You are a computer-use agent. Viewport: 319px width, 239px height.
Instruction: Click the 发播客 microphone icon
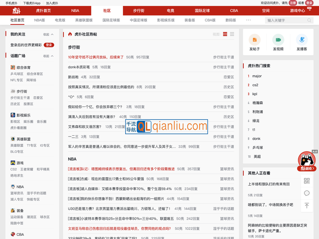tap(302, 40)
